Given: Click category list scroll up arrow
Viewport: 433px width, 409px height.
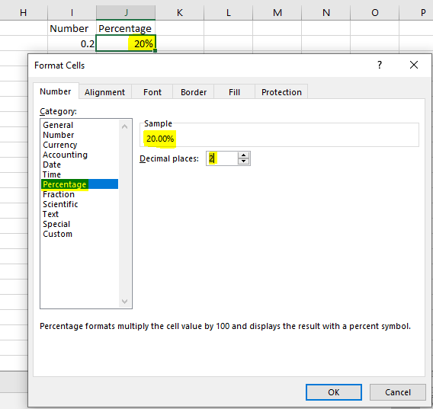Looking at the screenshot, I should click(124, 126).
